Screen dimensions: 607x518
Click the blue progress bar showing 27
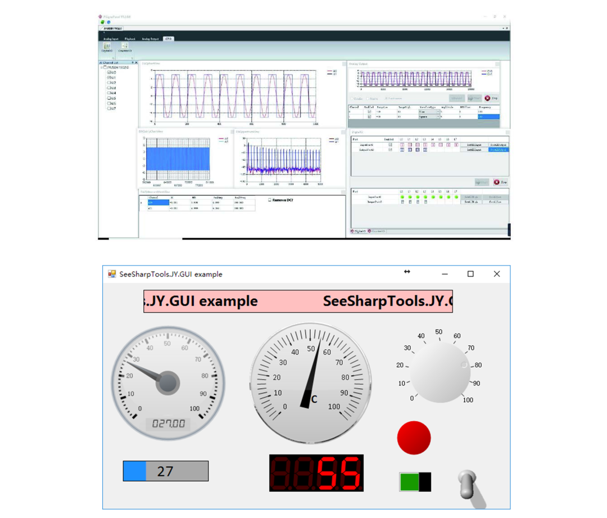pyautogui.click(x=166, y=471)
